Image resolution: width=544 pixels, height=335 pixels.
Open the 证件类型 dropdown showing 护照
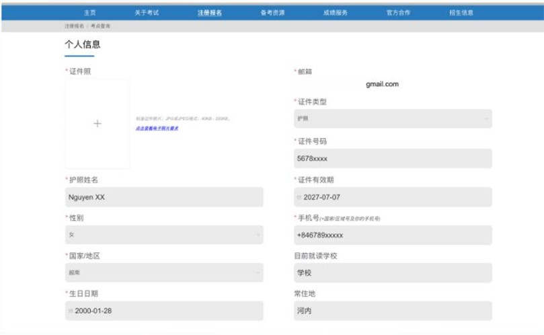393,119
